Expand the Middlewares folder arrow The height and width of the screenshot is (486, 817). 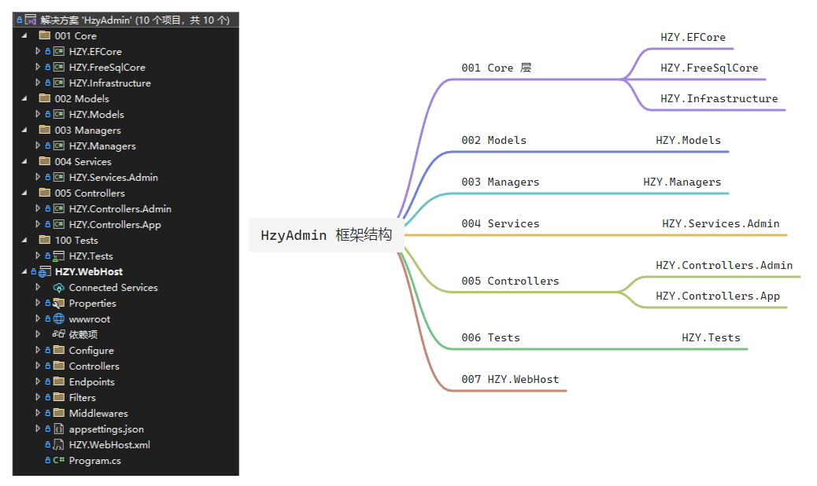(x=38, y=414)
